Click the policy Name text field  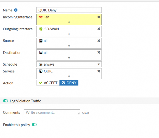(69, 10)
